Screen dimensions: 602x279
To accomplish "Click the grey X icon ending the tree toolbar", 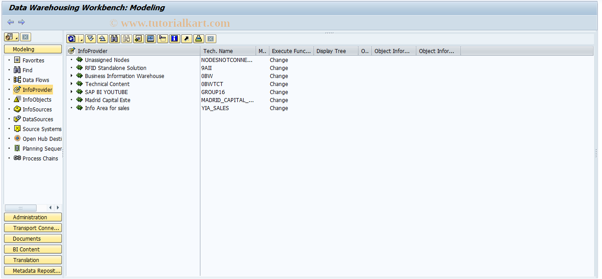I will point(211,39).
